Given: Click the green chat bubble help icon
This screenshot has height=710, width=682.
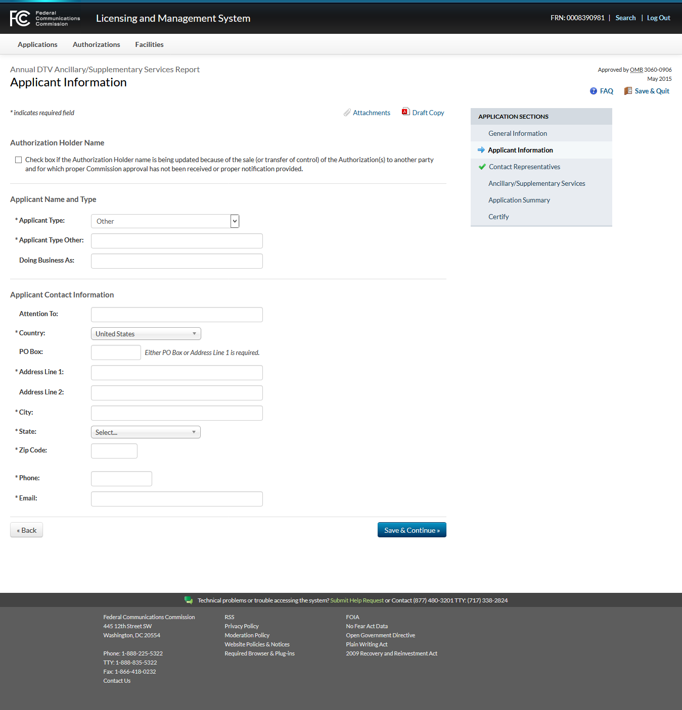Looking at the screenshot, I should pos(189,600).
